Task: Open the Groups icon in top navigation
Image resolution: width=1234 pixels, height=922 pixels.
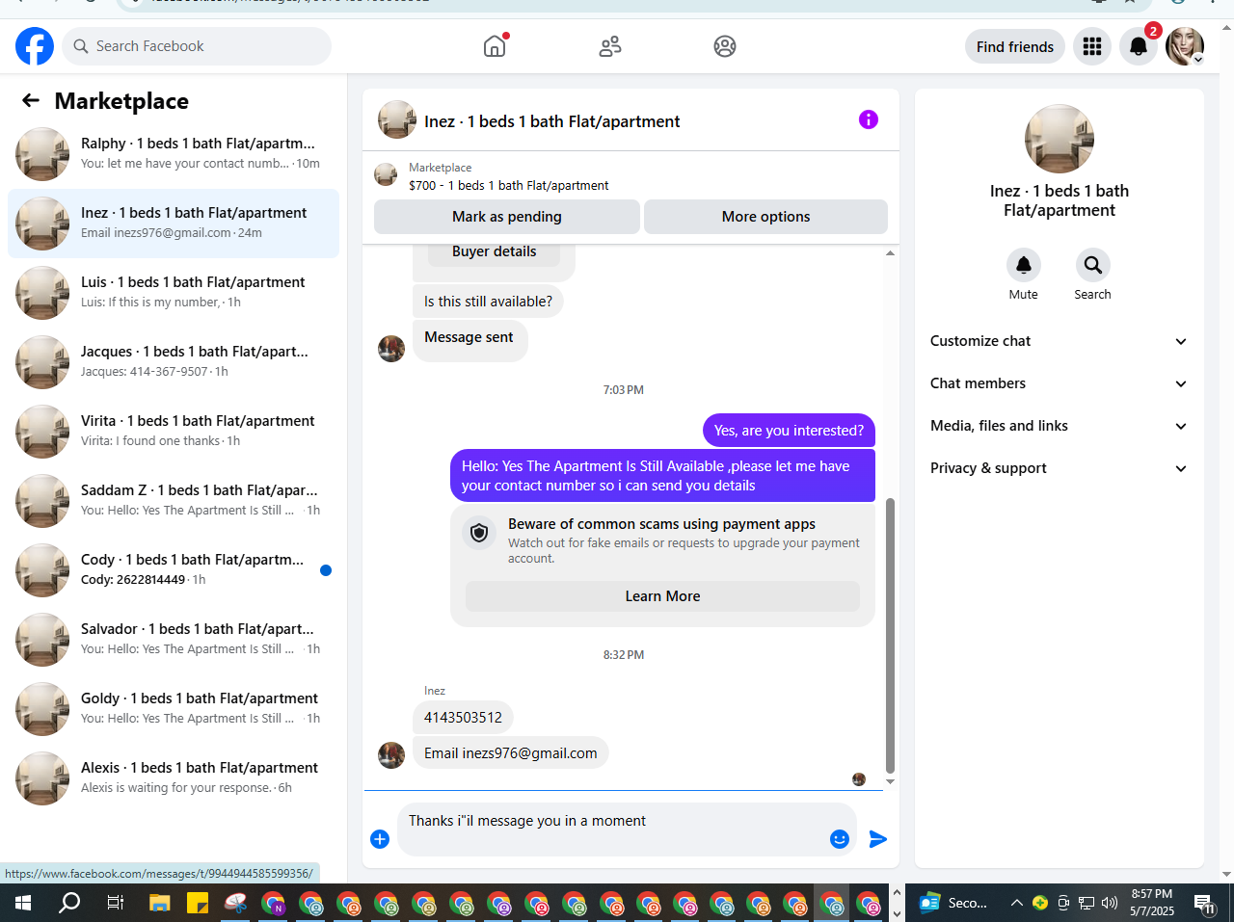Action: [725, 46]
